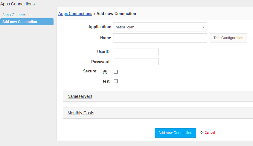Follow the Apps Connections breadcrumb link
The image size is (253, 146).
coord(75,13)
